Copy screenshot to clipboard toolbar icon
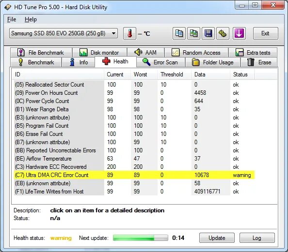Screen dimensions: 288x252 [x=193, y=33]
